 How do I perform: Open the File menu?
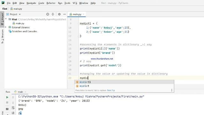coord(9,3)
